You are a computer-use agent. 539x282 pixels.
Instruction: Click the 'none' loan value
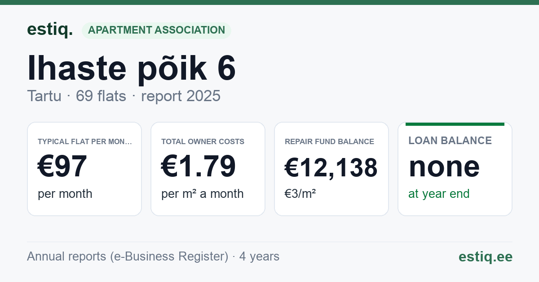444,167
